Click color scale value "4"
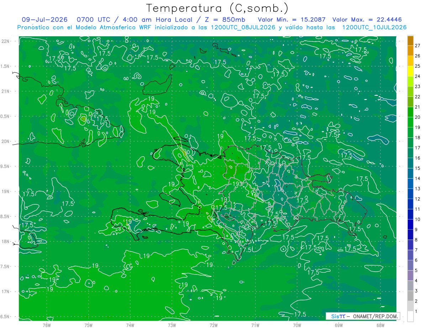The image size is (427, 330). coord(417,281)
